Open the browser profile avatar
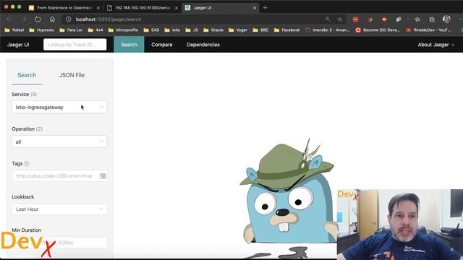The image size is (463, 260). point(446,19)
